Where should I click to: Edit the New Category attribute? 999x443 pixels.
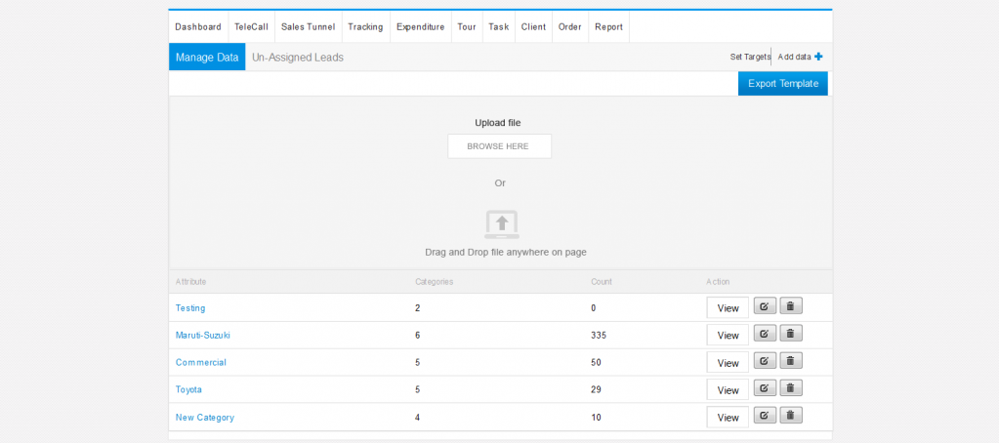point(765,416)
